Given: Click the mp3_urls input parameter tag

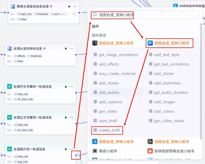Looking at the screenshot, I should coord(25,14).
